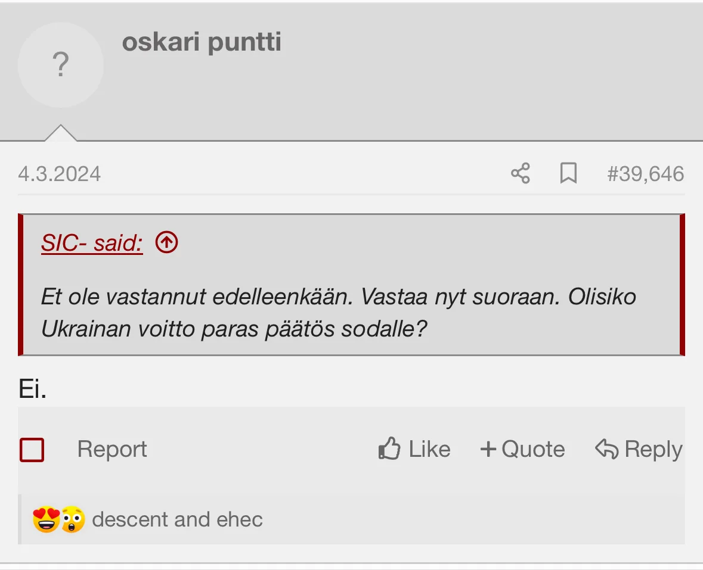Viewport: 703px width, 570px height.
Task: Click the share icon in the post header
Action: pos(520,174)
